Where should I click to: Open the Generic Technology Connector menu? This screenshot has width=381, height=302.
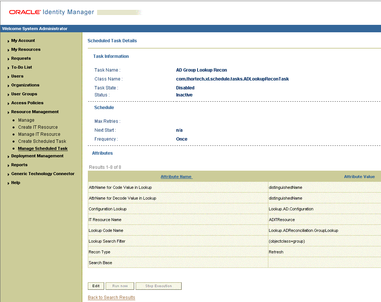[43, 174]
